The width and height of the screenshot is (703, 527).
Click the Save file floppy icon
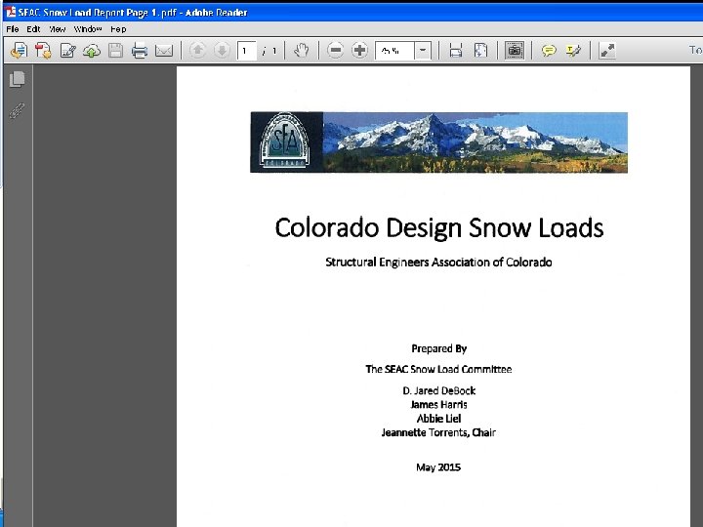pos(115,50)
